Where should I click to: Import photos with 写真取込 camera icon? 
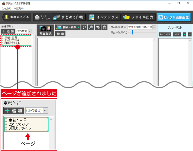point(46,30)
